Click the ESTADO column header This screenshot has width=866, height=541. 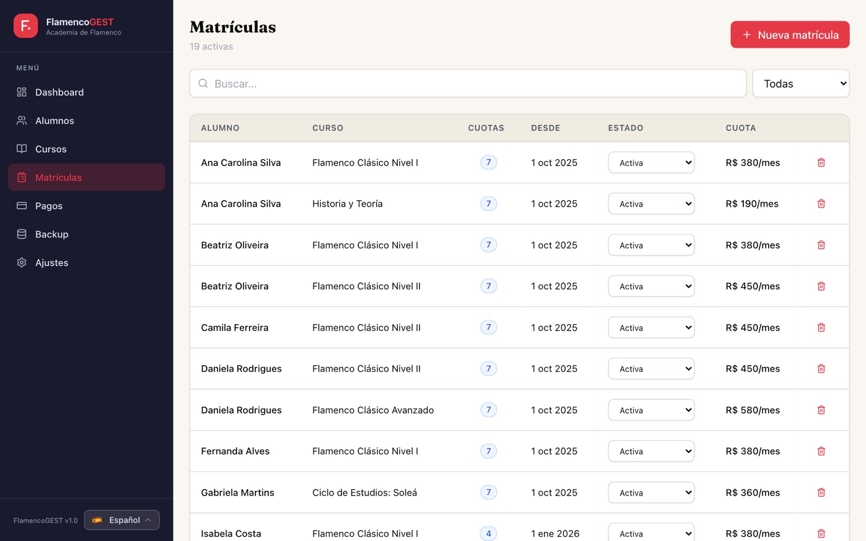click(x=625, y=128)
